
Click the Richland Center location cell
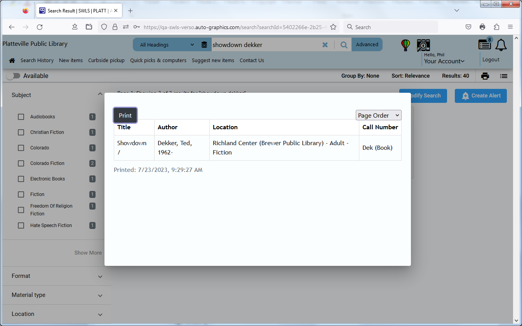pos(284,147)
